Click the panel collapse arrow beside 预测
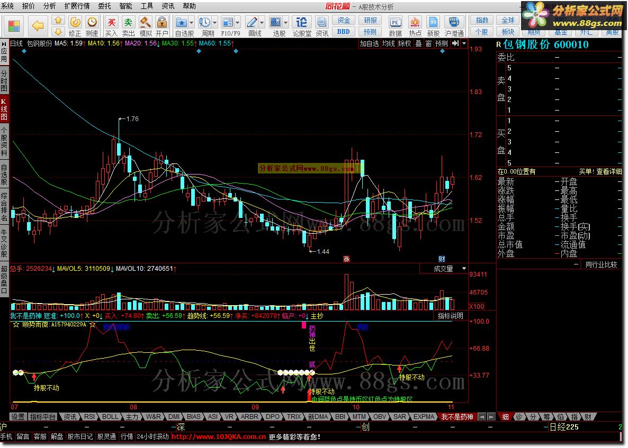628x448 pixels. point(455,43)
